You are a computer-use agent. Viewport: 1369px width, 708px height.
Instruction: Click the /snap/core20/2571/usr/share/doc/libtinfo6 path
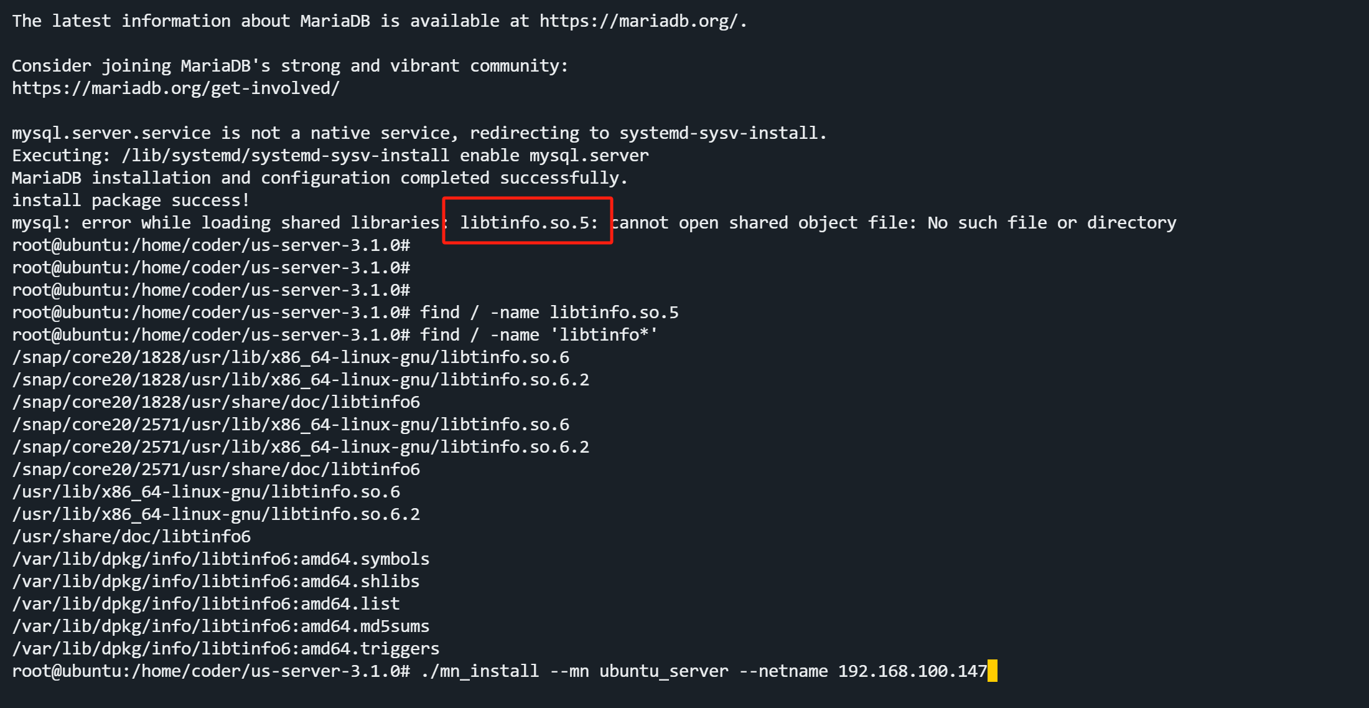click(215, 469)
